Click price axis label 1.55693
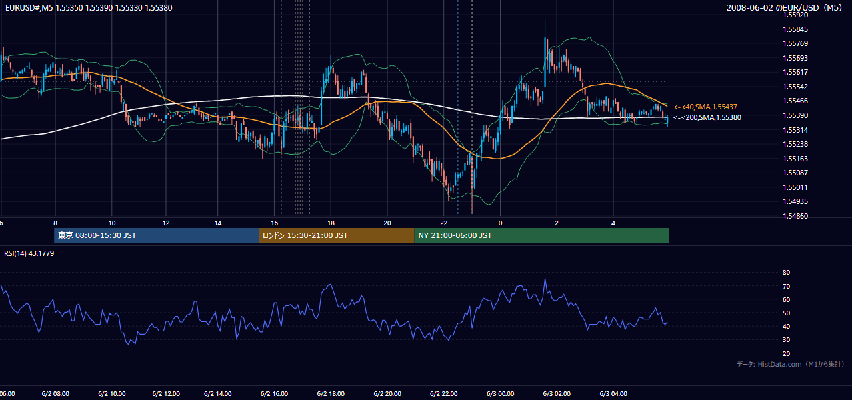852x400 pixels. 797,58
